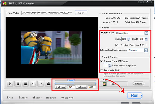Click the 'Aspect: 1.33 : 1' text
155x104 pixels.
pos(111,22)
